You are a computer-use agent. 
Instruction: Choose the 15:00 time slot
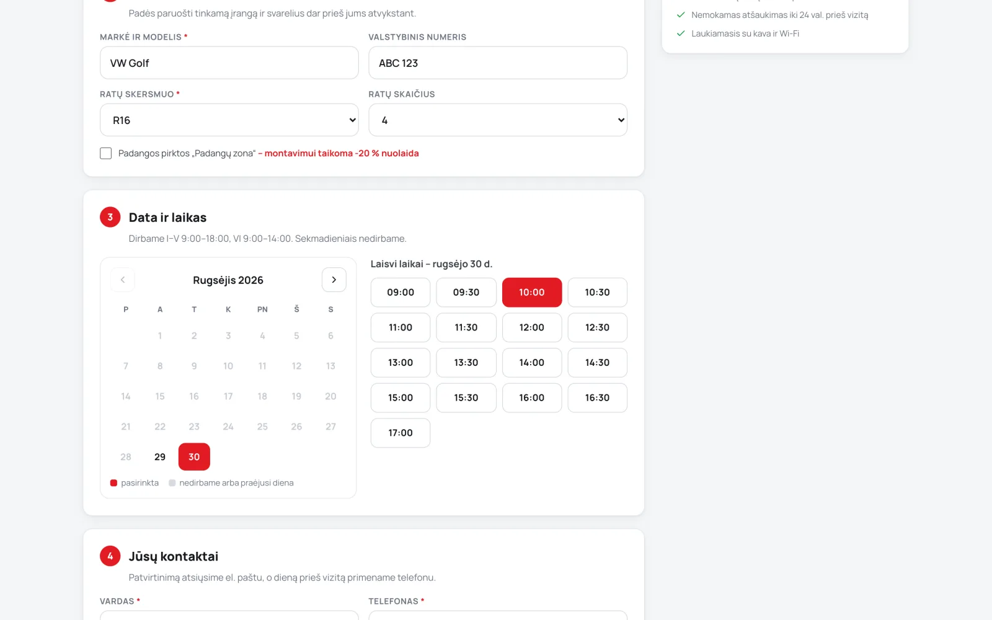[401, 398]
